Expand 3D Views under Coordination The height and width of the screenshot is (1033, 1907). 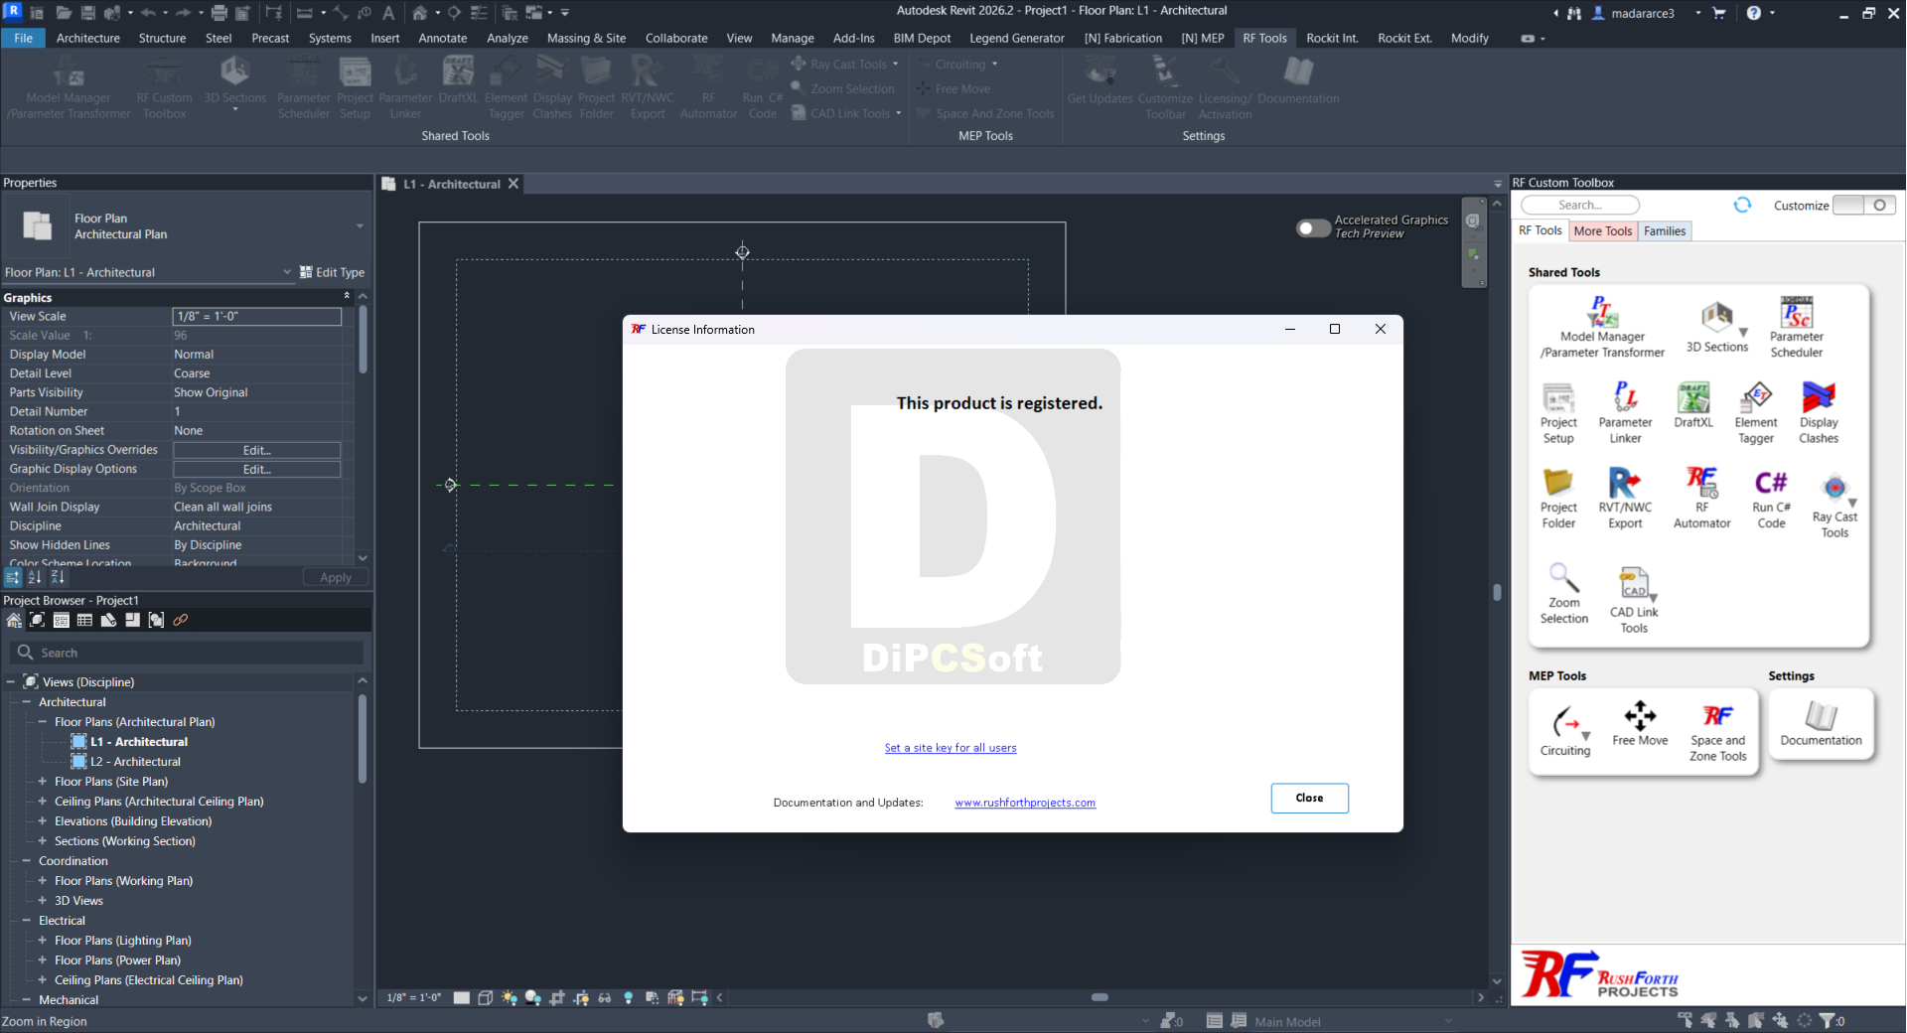[x=43, y=901]
